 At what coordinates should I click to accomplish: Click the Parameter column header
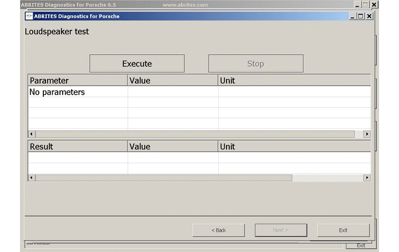point(78,80)
